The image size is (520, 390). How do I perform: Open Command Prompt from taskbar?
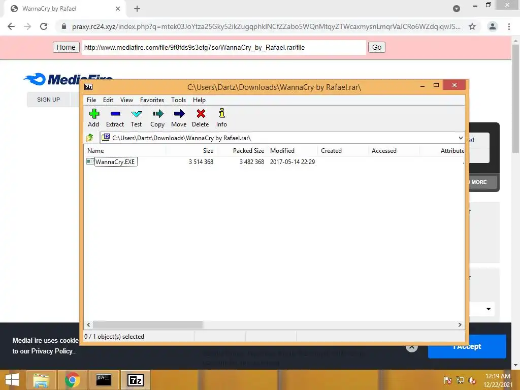tap(104, 380)
